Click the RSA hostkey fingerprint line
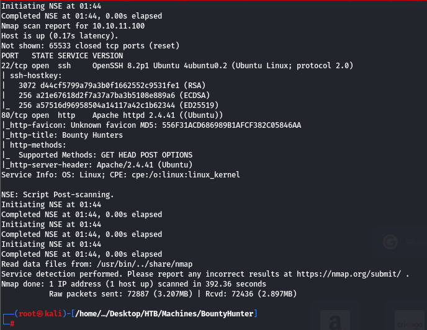 tap(112, 86)
